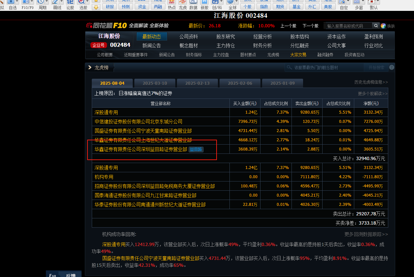Expand the dropdown arrow next to 周期

point(47,2)
